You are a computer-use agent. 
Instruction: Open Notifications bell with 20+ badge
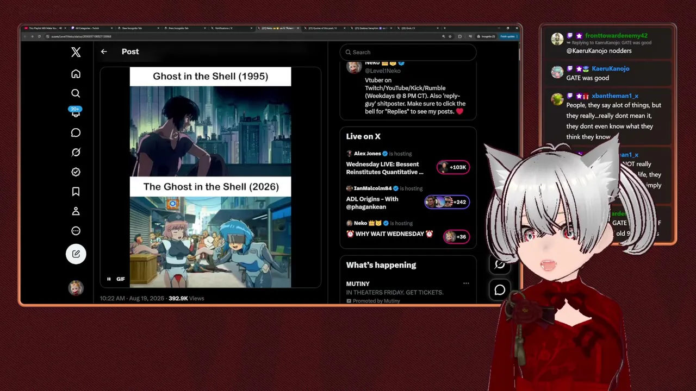(x=76, y=112)
